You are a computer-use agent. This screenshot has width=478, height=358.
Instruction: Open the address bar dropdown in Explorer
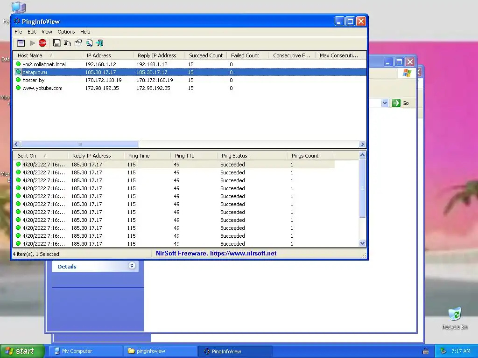pos(385,103)
